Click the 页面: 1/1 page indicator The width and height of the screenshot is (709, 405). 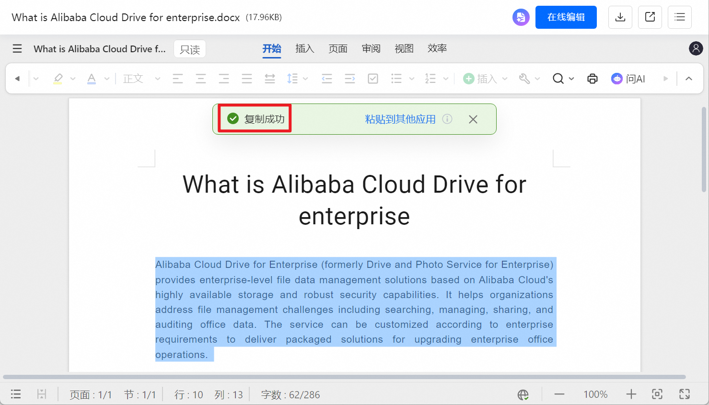tap(91, 394)
